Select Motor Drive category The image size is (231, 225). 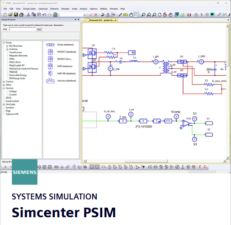(15, 62)
